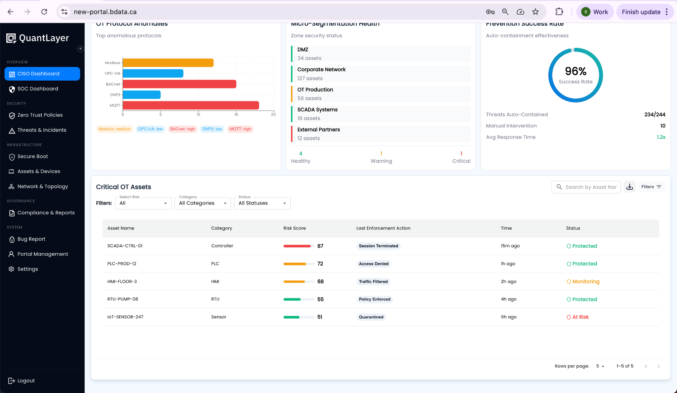Toggle the MQTT: high protocol chip
The height and width of the screenshot is (393, 677).
tap(240, 129)
